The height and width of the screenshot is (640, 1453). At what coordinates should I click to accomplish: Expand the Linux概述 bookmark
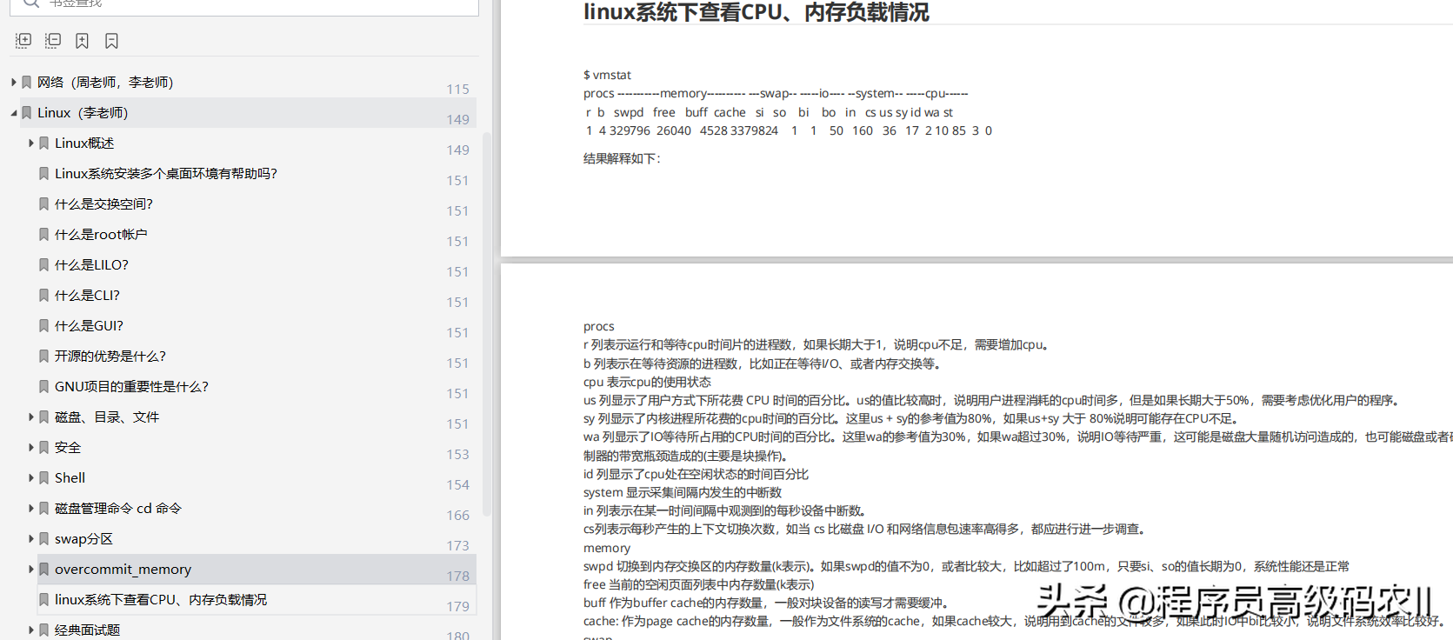click(x=30, y=143)
